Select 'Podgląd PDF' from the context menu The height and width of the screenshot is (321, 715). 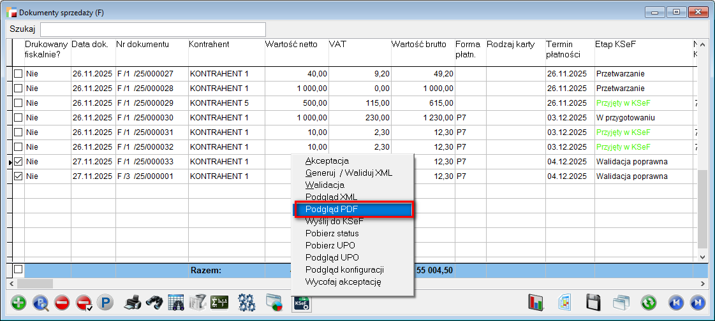click(x=353, y=210)
